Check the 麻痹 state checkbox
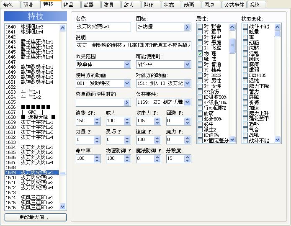 (x=245, y=64)
